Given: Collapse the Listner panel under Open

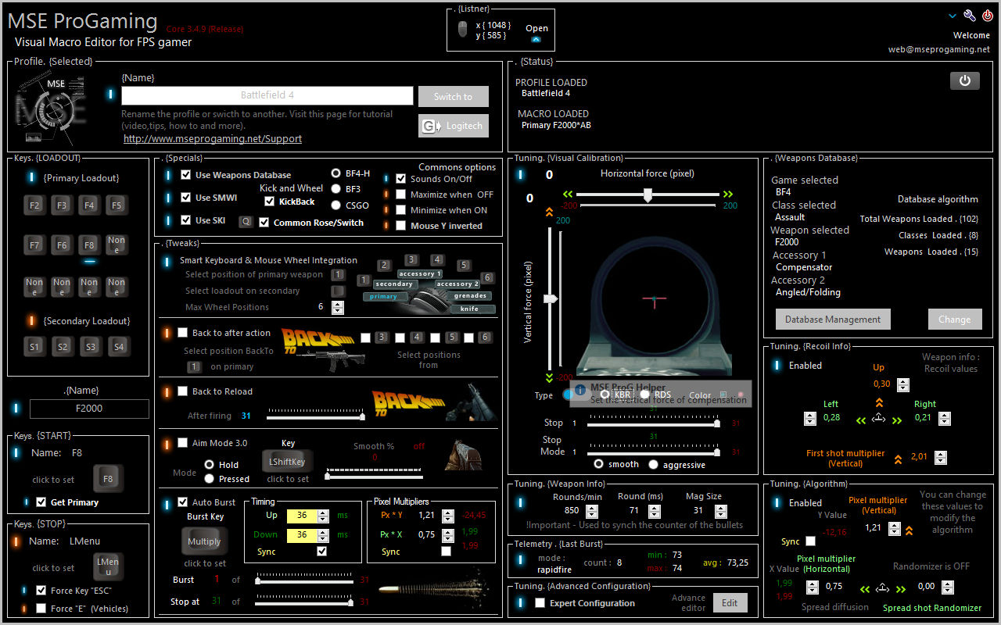Looking at the screenshot, I should [536, 39].
